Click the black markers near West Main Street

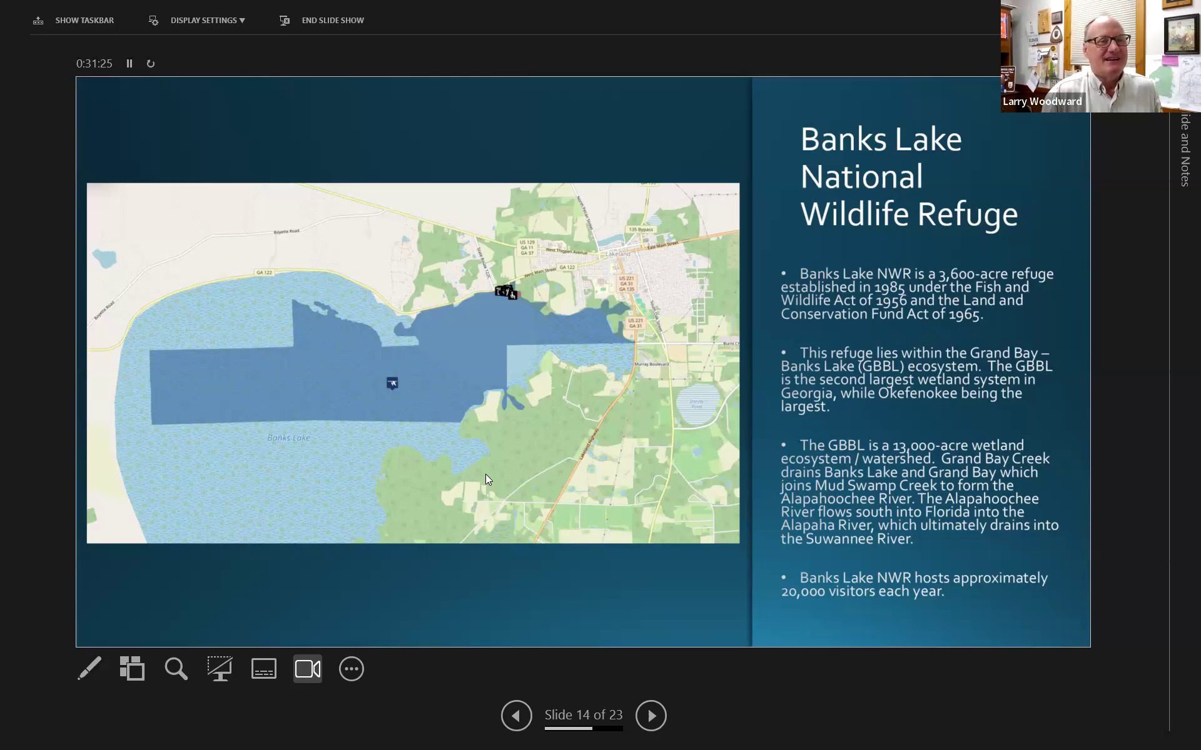point(507,292)
